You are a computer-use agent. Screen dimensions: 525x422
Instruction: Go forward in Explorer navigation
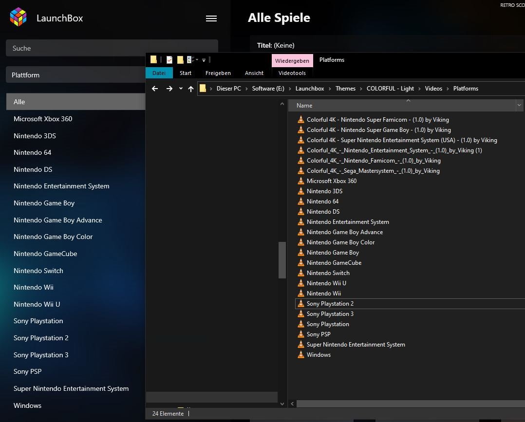pyautogui.click(x=169, y=89)
